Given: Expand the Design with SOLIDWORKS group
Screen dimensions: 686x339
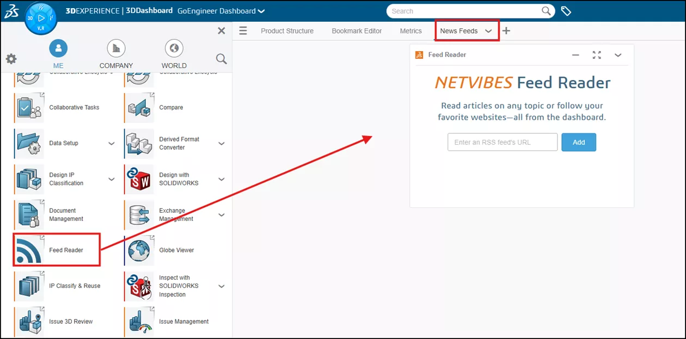Looking at the screenshot, I should (221, 178).
